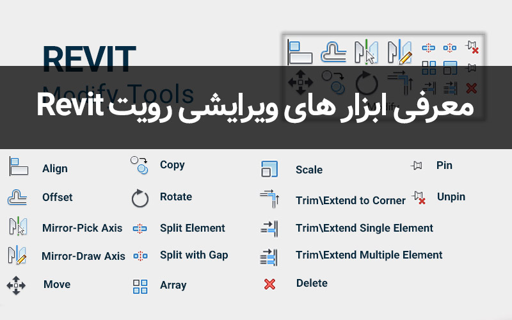
Task: Click the large 'REVIT' heading
Action: [90, 59]
